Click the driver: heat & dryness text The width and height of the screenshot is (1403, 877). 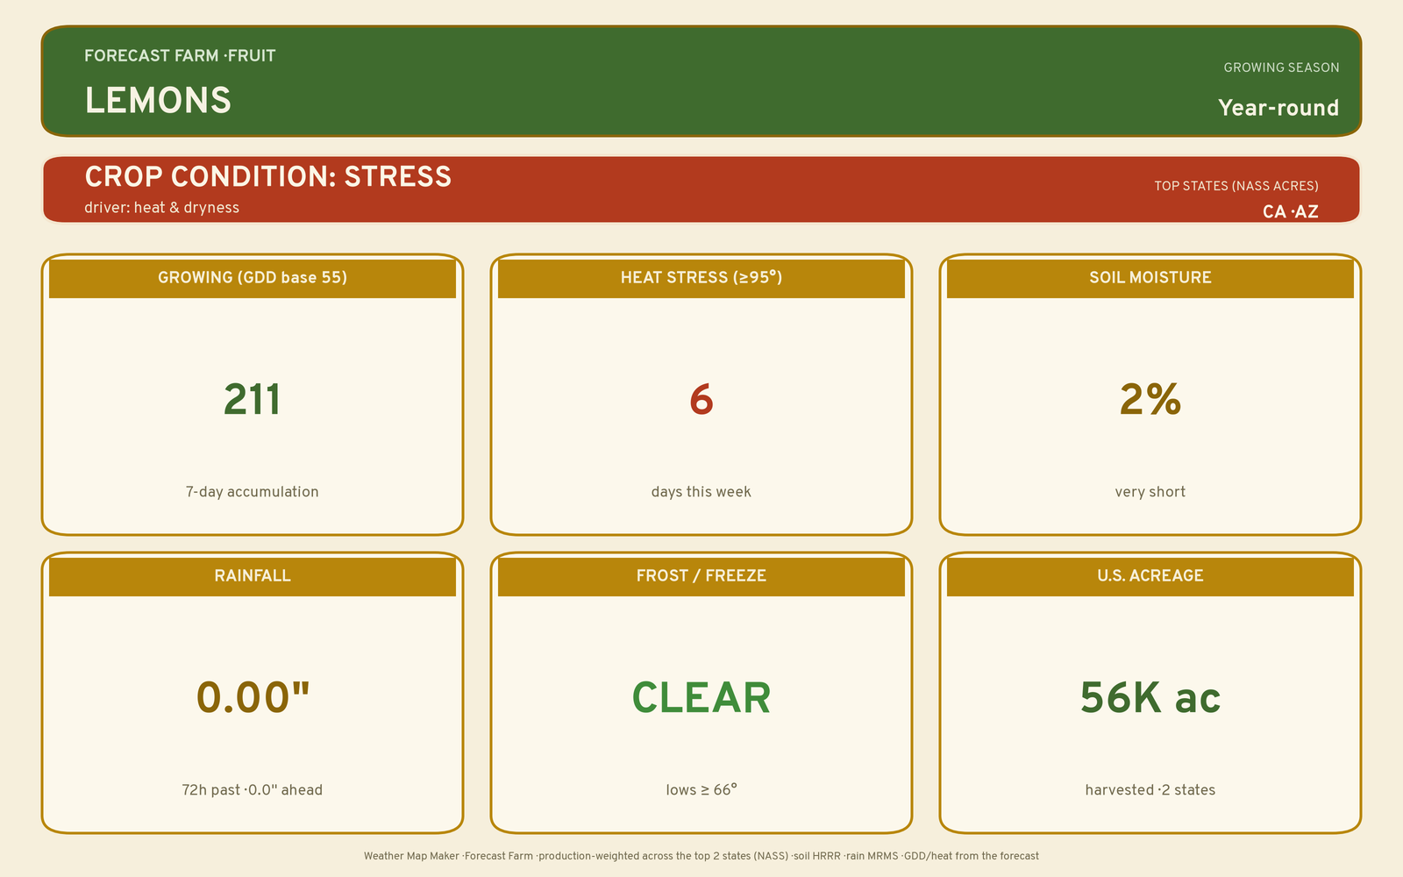point(161,208)
